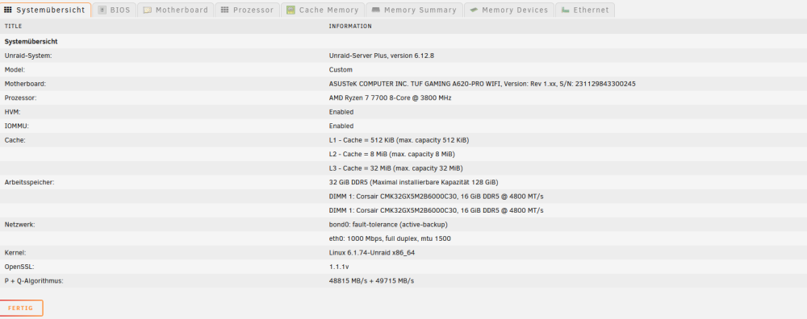Click the INFORMATION column header

(350, 27)
